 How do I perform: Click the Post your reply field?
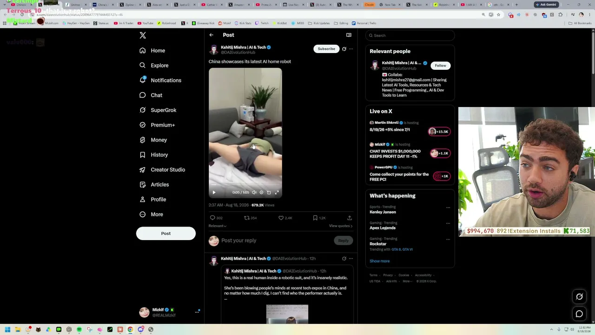(x=275, y=241)
